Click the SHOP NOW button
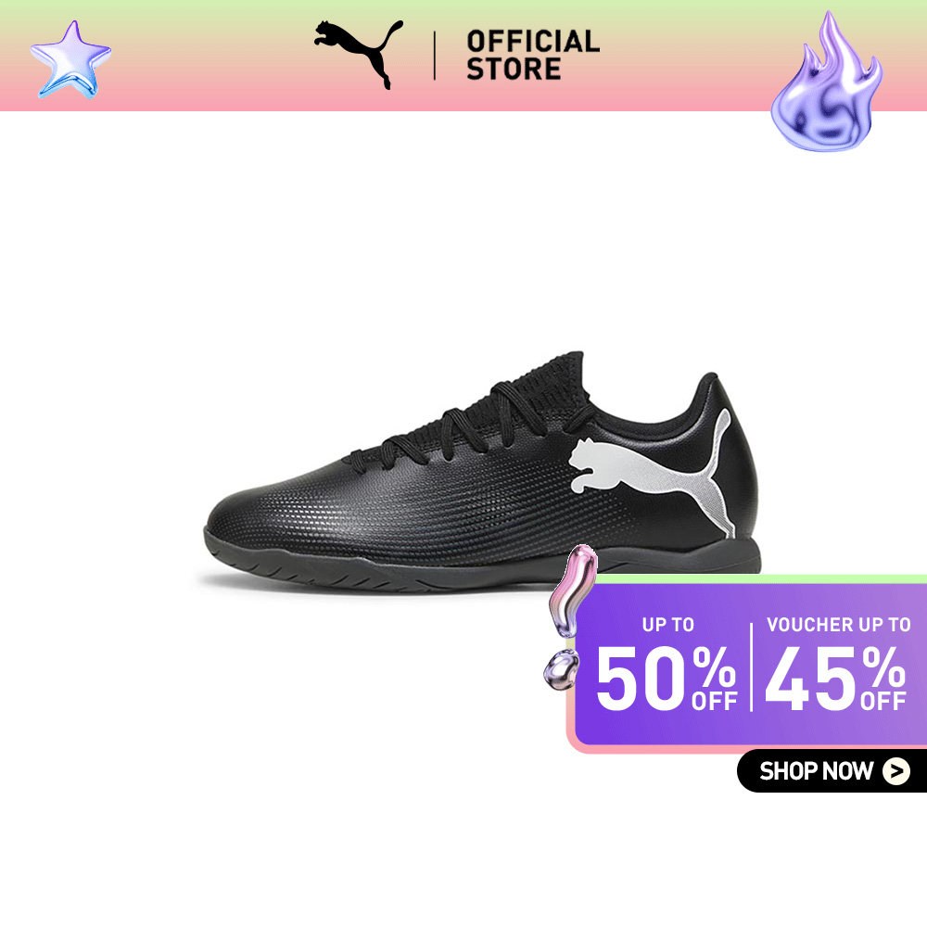This screenshot has width=927, height=927. (x=832, y=771)
